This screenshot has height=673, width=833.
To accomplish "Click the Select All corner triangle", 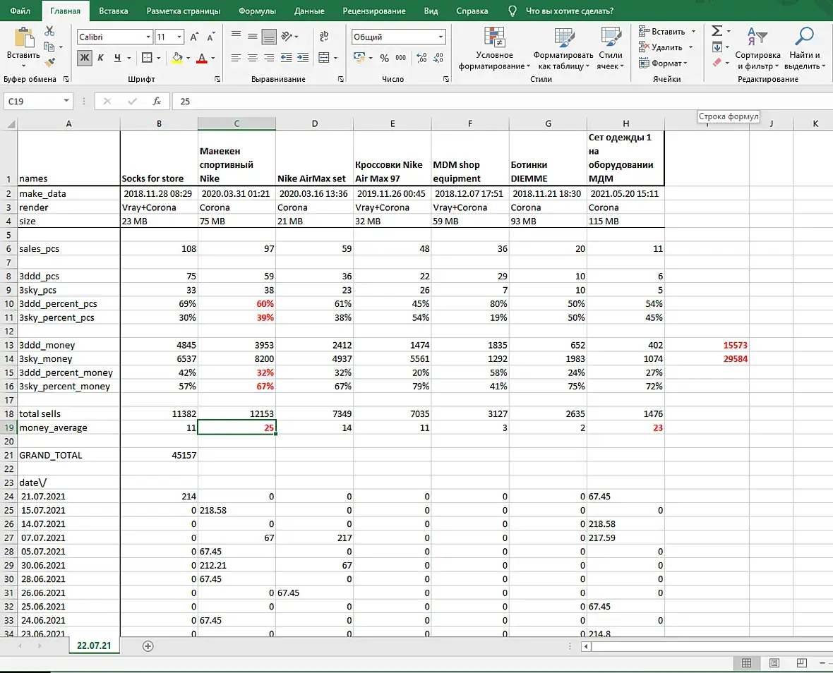I will pyautogui.click(x=11, y=123).
